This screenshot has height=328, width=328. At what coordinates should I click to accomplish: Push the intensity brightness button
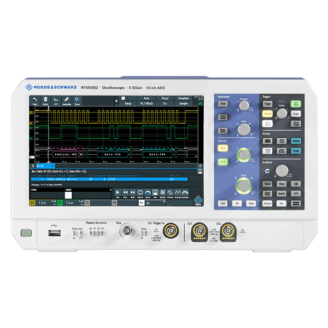click(296, 184)
